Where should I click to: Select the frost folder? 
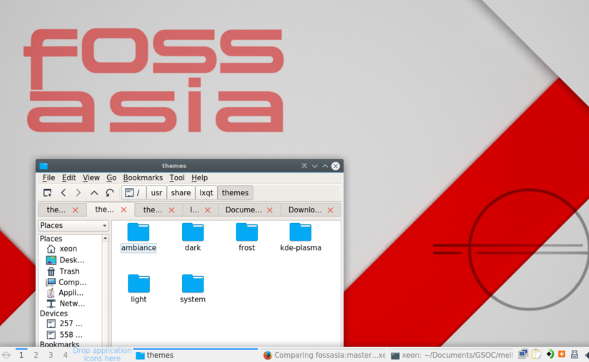pos(247,232)
